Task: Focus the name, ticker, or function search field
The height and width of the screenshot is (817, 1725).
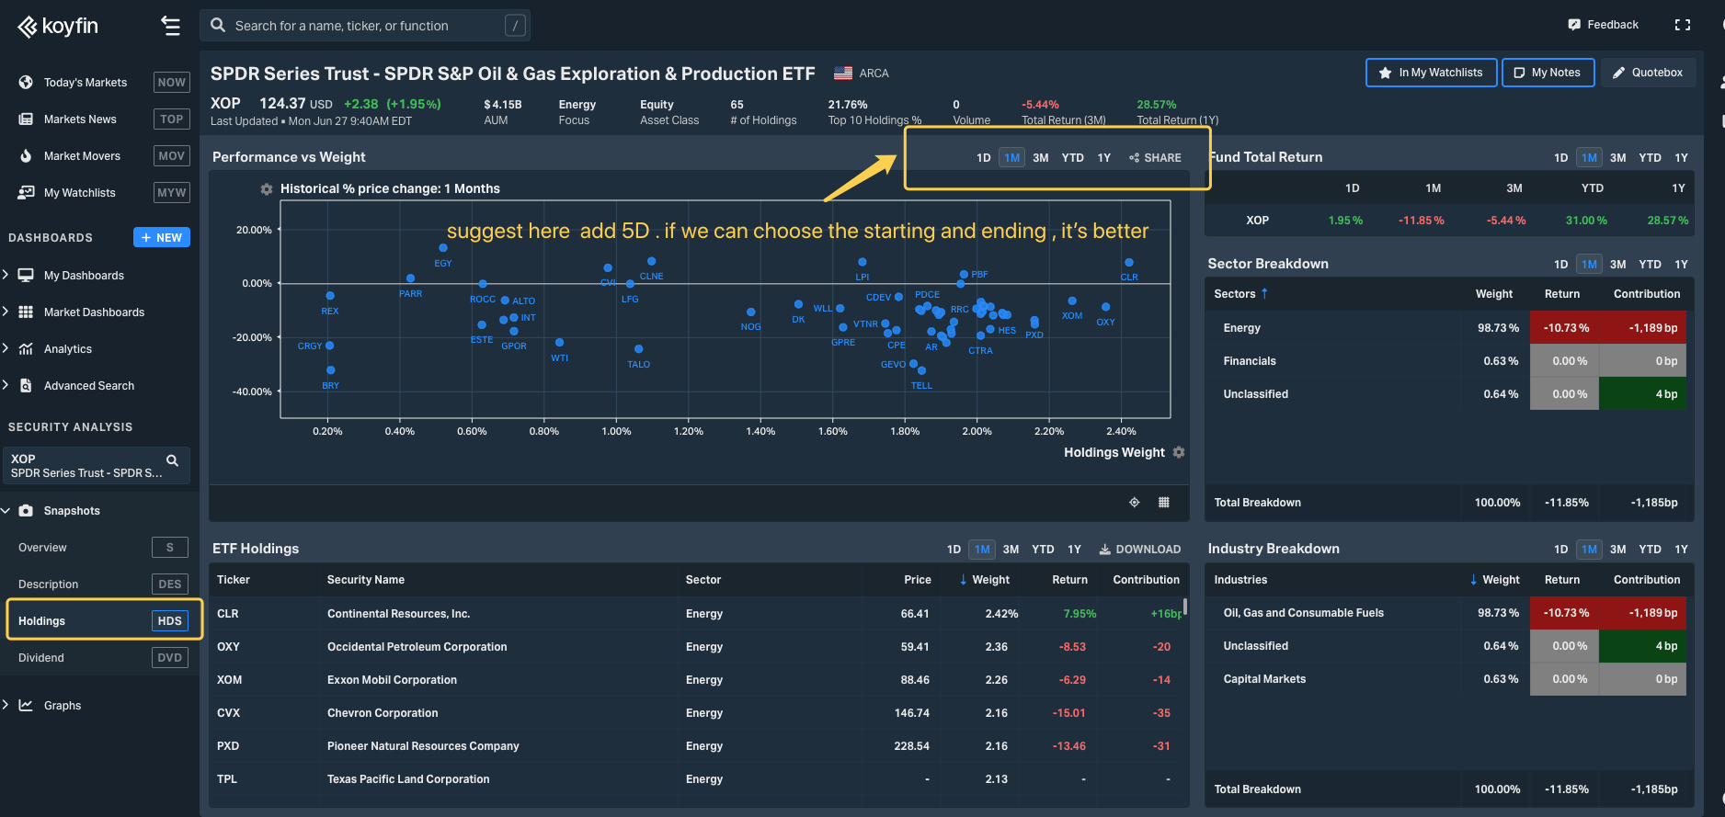Action: [365, 26]
